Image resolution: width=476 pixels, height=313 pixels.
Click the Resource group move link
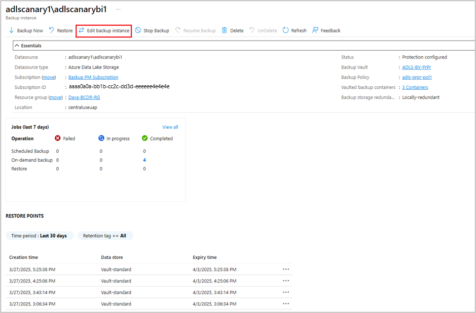pos(56,97)
